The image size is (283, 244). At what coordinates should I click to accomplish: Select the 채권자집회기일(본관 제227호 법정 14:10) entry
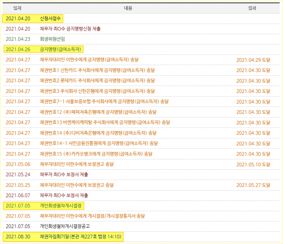point(80,236)
